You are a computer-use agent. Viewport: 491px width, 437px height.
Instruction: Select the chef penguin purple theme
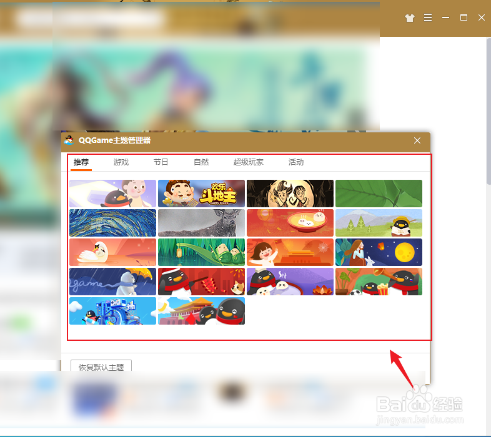(x=290, y=282)
